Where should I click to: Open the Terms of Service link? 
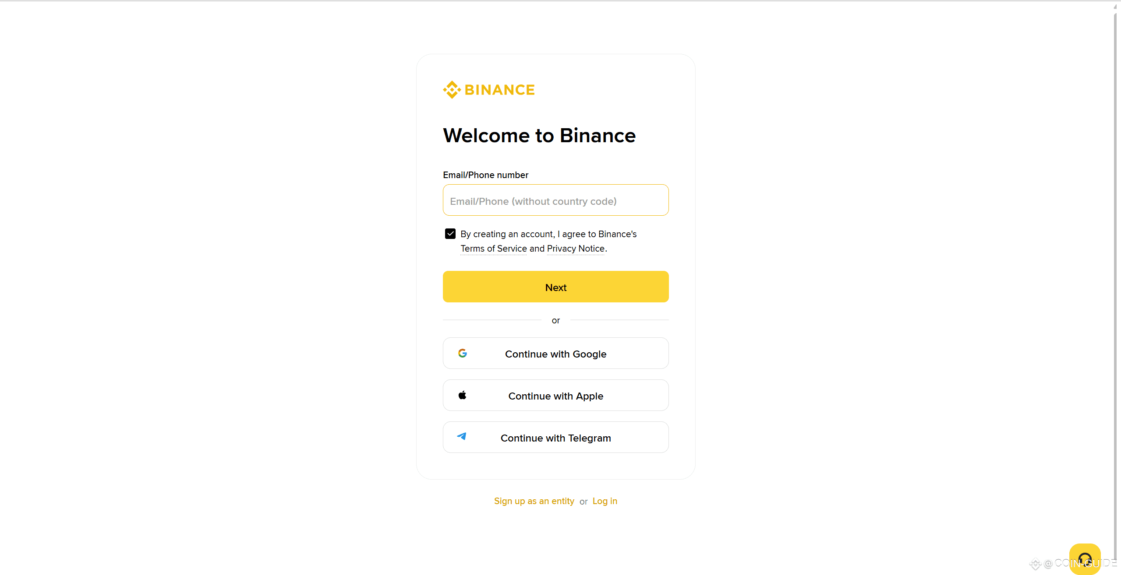pos(494,249)
